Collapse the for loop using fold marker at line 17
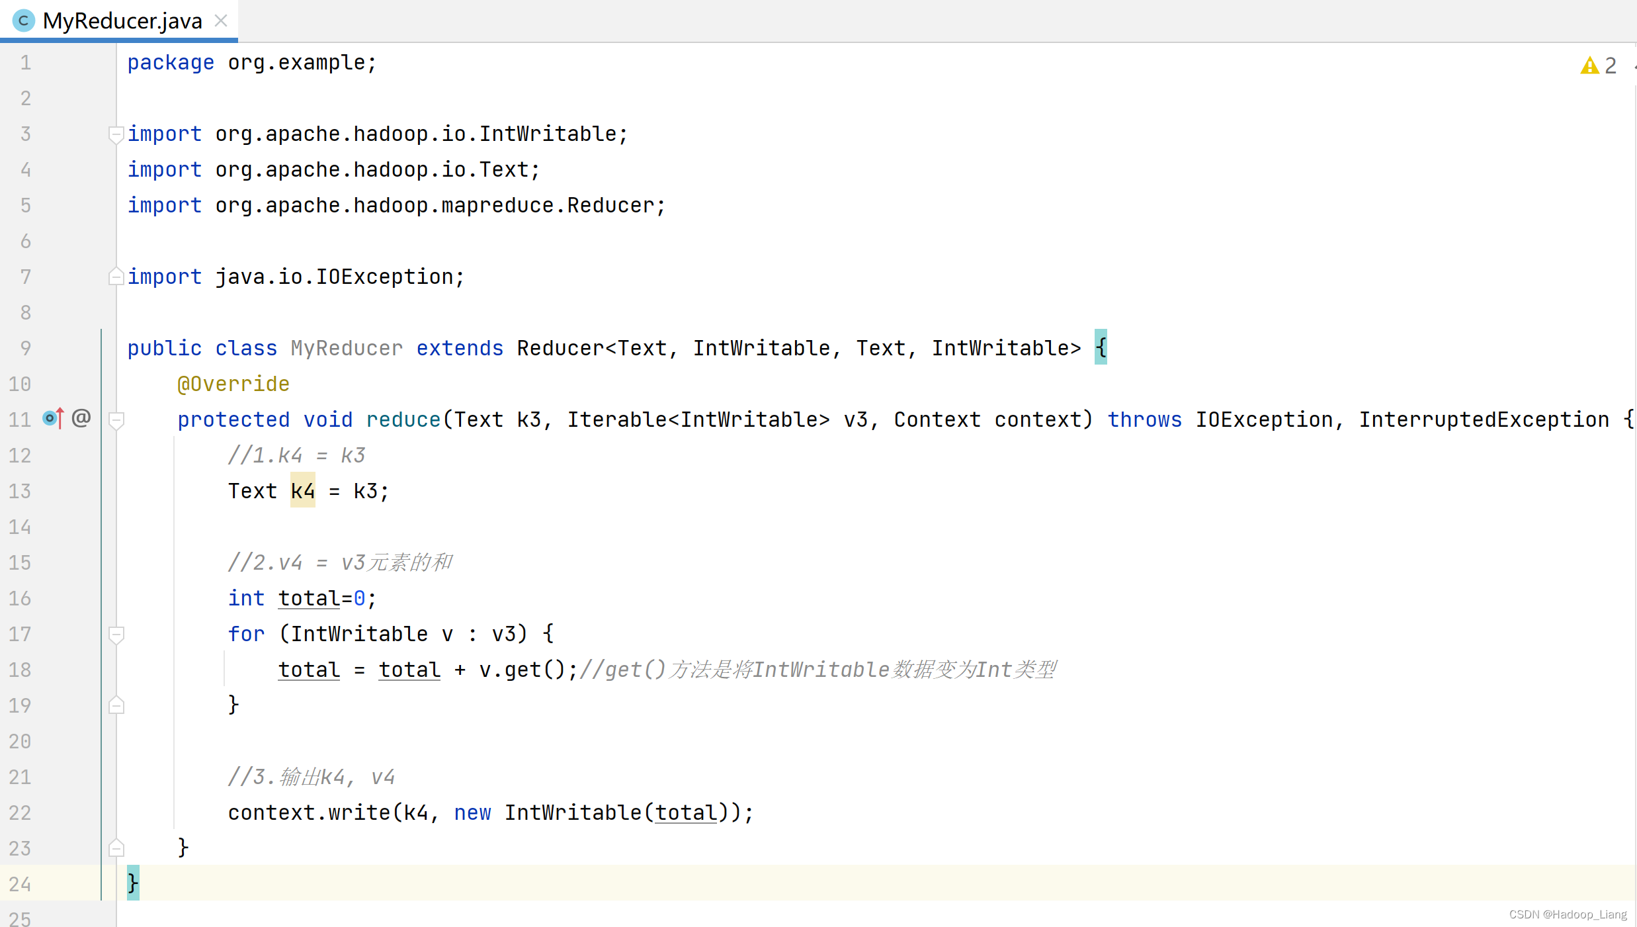Viewport: 1637px width, 927px height. (116, 634)
